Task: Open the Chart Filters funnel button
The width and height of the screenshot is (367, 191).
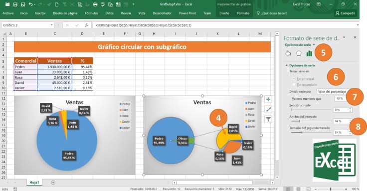Action: 268,119
